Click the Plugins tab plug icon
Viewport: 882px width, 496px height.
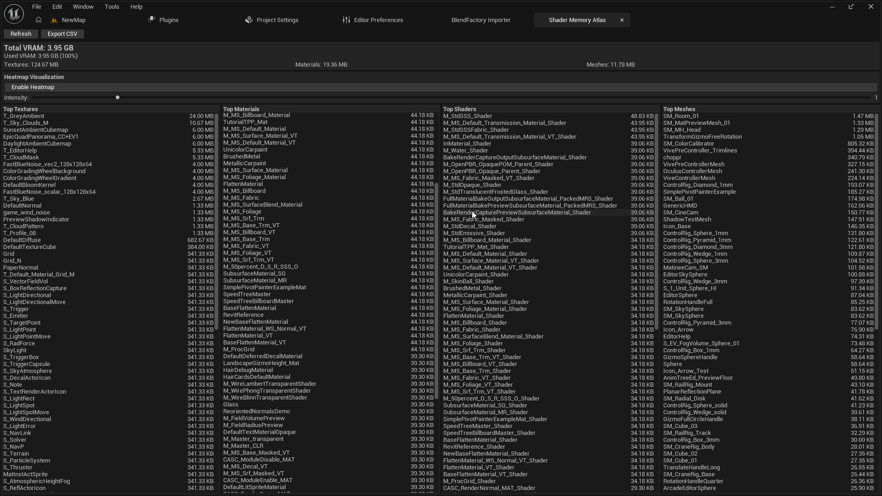point(152,20)
